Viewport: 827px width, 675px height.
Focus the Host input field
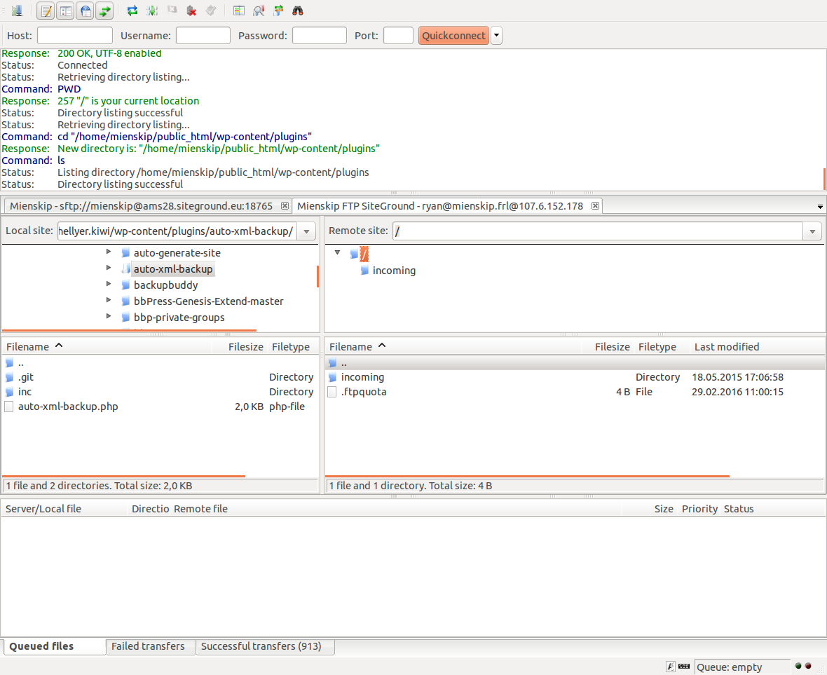[75, 35]
